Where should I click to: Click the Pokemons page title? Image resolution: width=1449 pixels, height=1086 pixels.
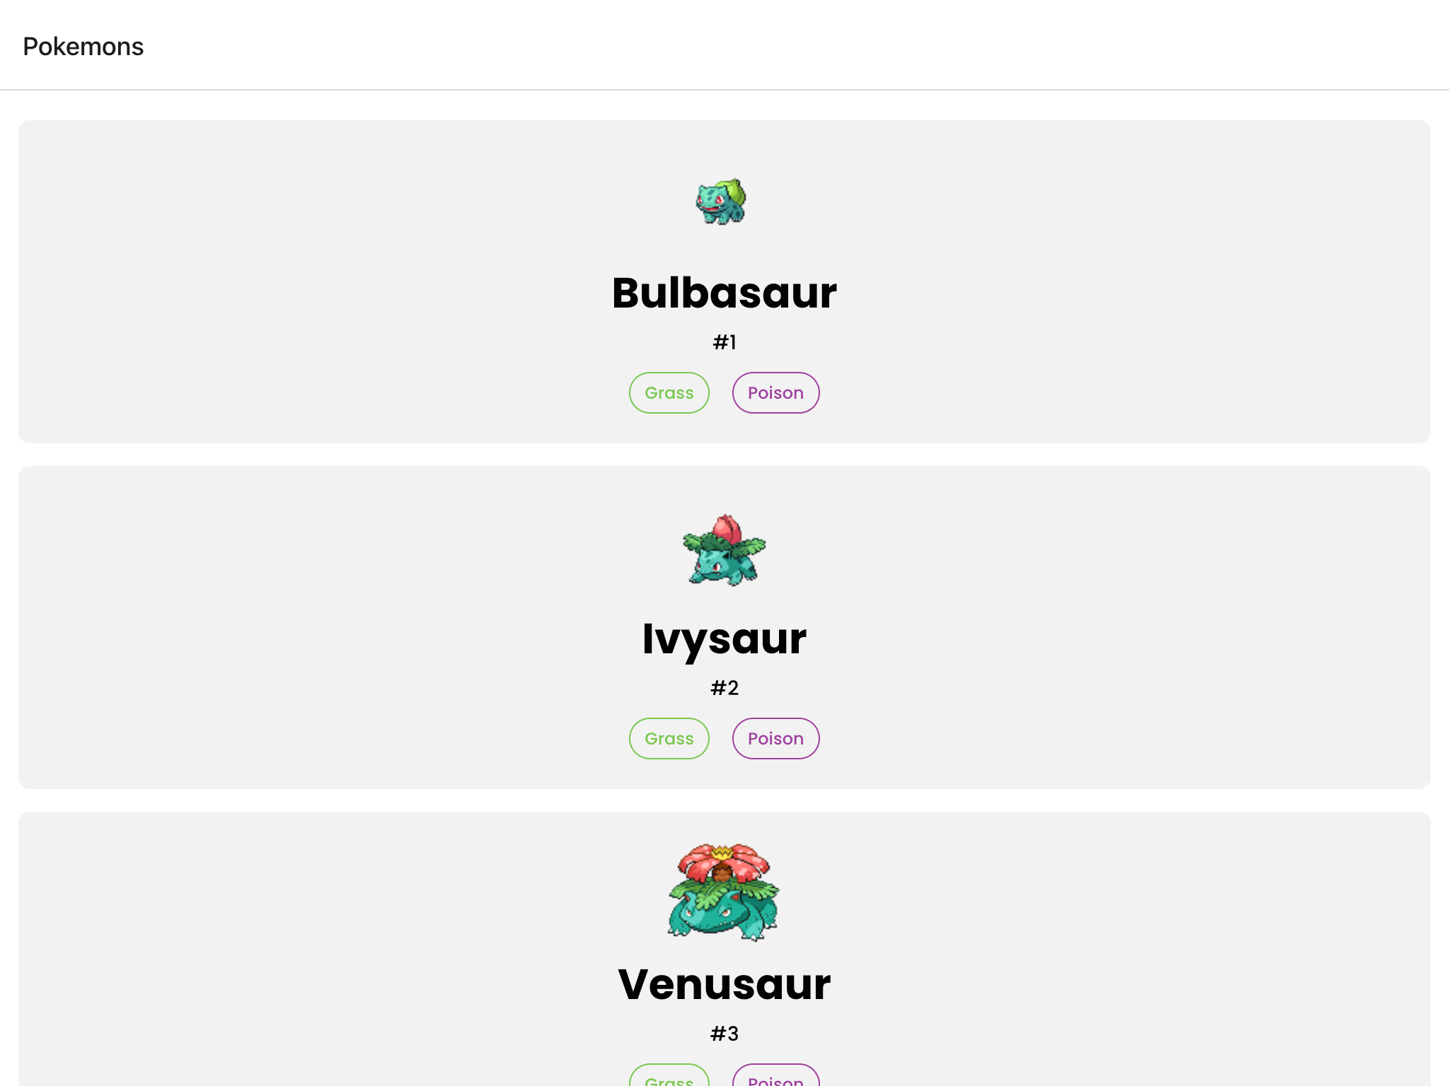click(83, 47)
